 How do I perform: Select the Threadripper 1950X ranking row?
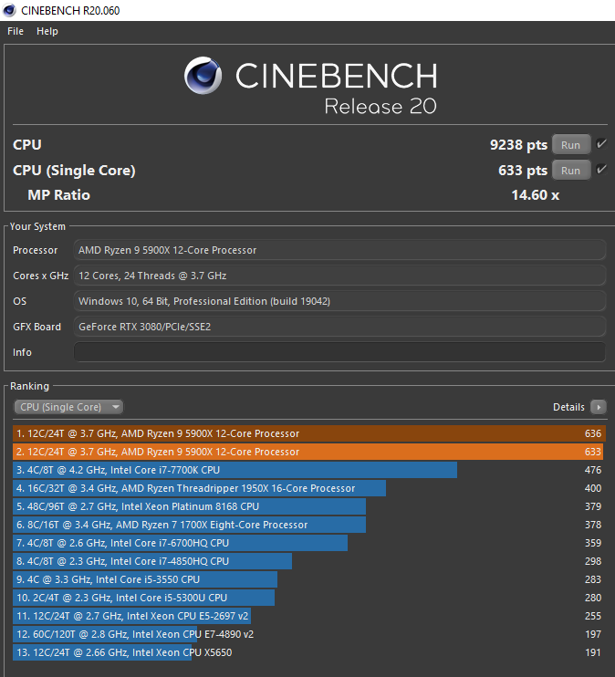click(309, 488)
